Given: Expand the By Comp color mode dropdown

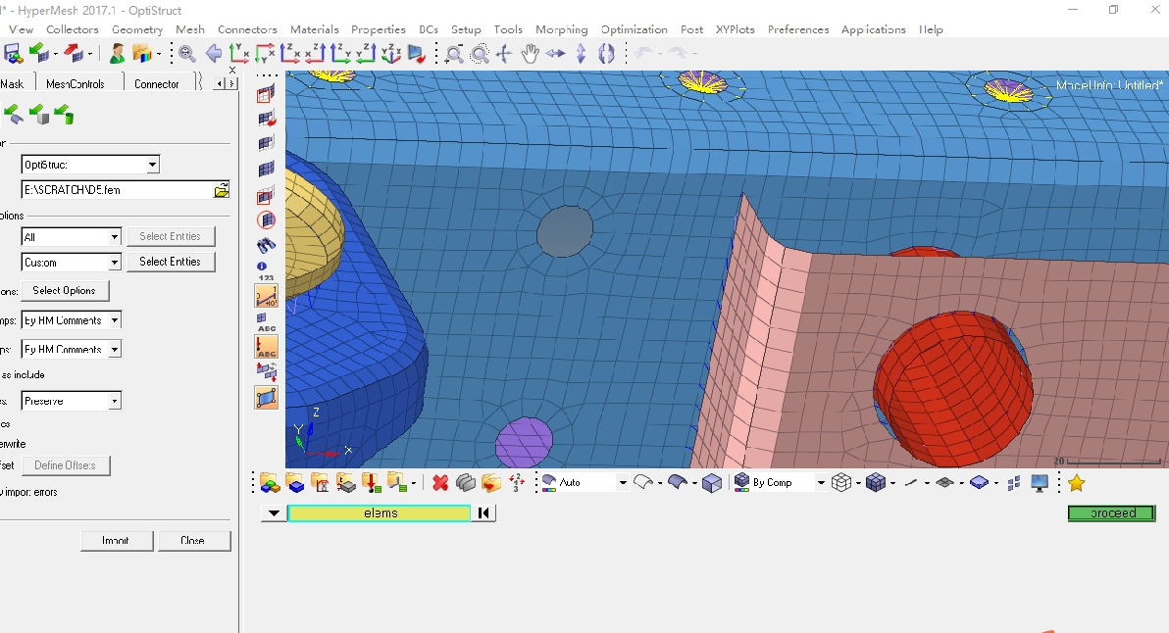Looking at the screenshot, I should tap(821, 482).
